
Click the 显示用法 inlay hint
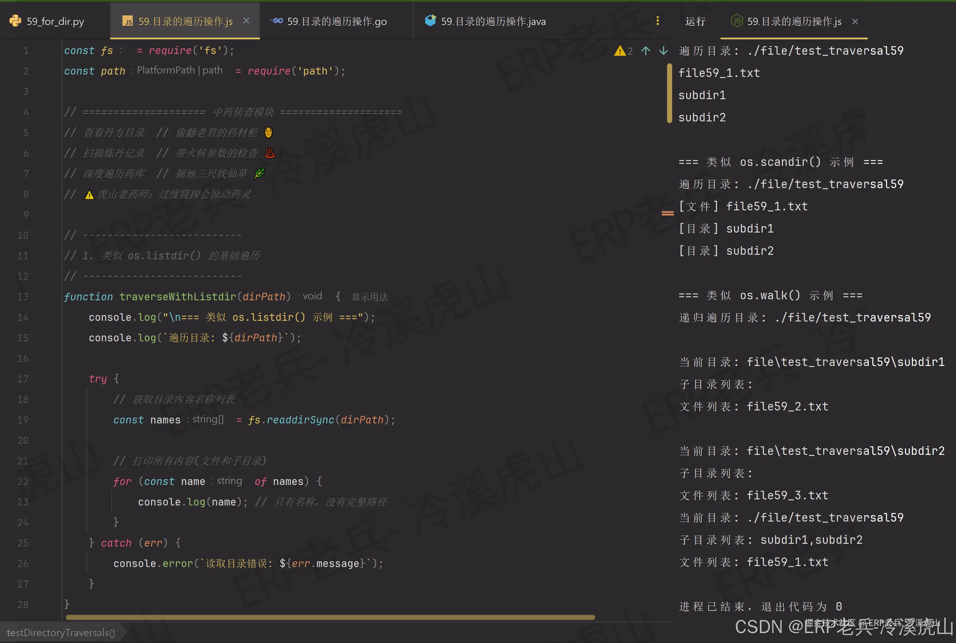point(369,297)
